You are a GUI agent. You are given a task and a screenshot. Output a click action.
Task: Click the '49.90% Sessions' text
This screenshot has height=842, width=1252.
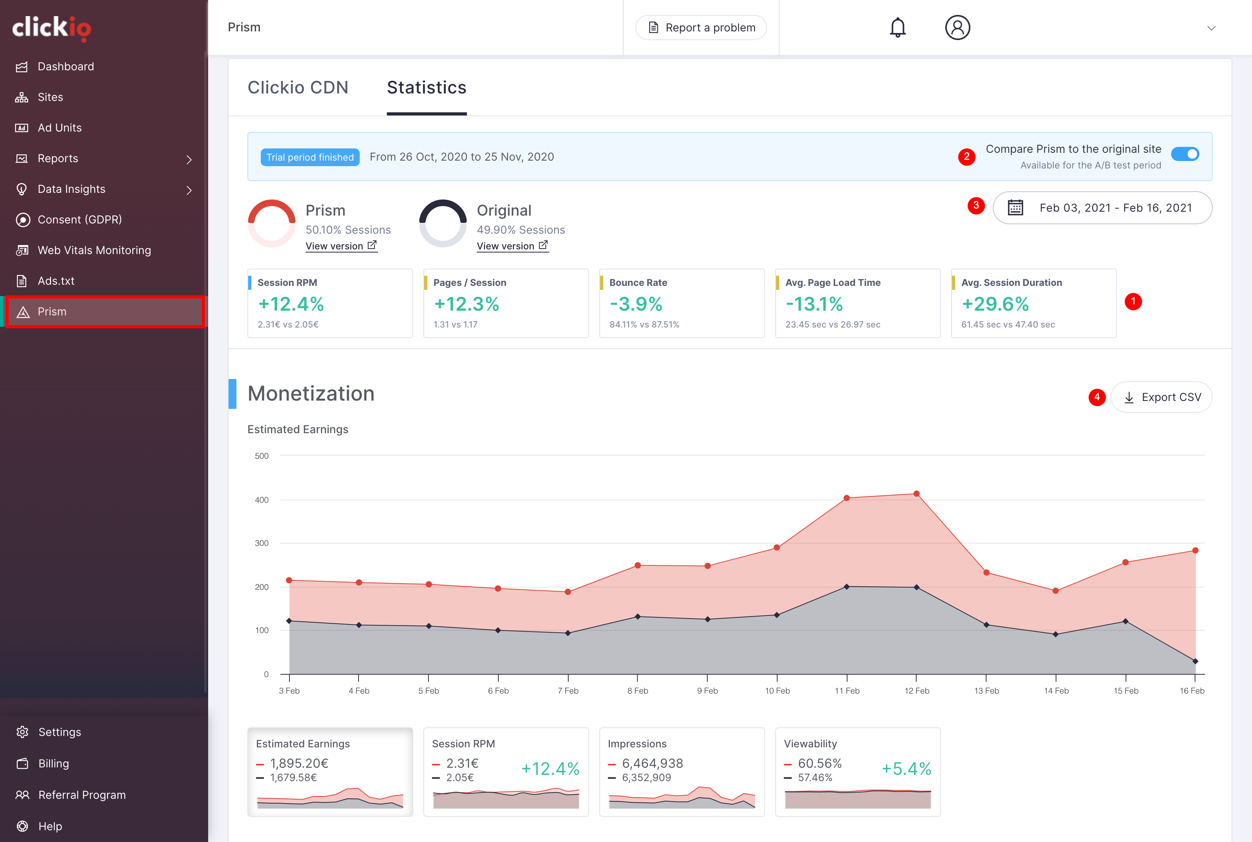tap(521, 230)
